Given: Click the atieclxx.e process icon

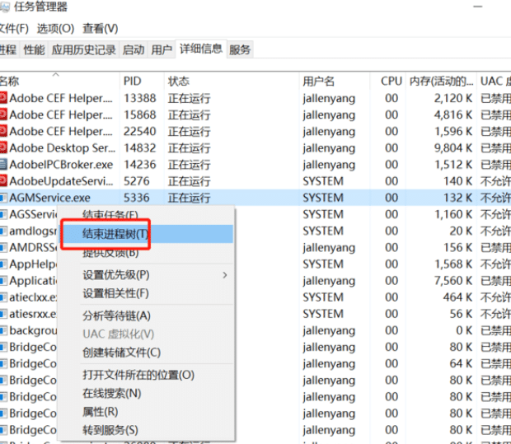Looking at the screenshot, I should [x=3, y=297].
